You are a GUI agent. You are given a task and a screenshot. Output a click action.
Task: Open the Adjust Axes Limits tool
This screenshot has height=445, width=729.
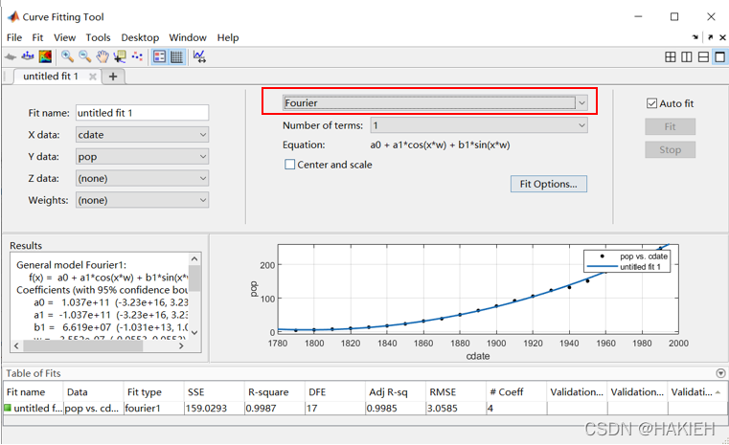pyautogui.click(x=199, y=56)
